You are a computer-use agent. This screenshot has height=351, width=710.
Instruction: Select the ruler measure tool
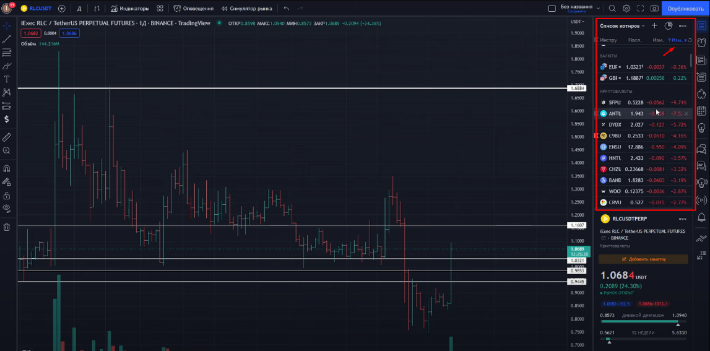[x=7, y=137]
